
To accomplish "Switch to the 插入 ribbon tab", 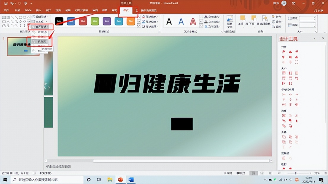I will click(x=39, y=10).
